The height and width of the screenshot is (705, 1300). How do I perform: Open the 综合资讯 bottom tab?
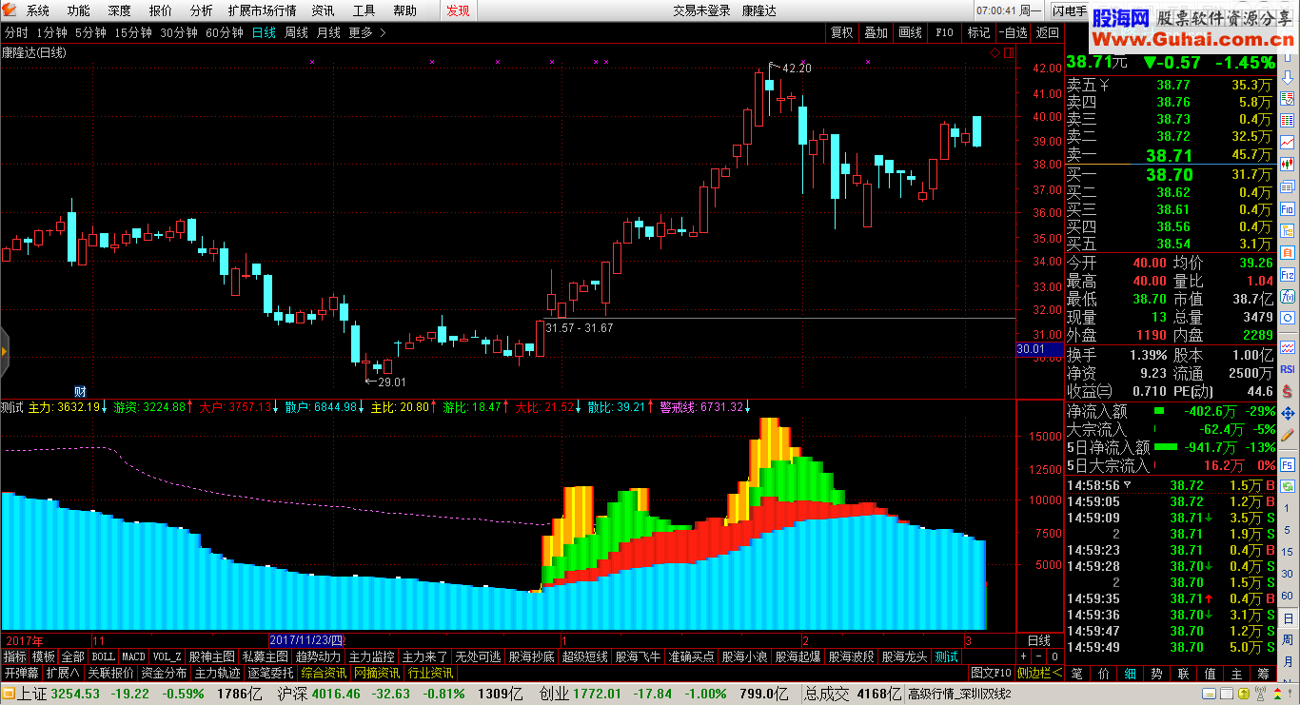325,673
